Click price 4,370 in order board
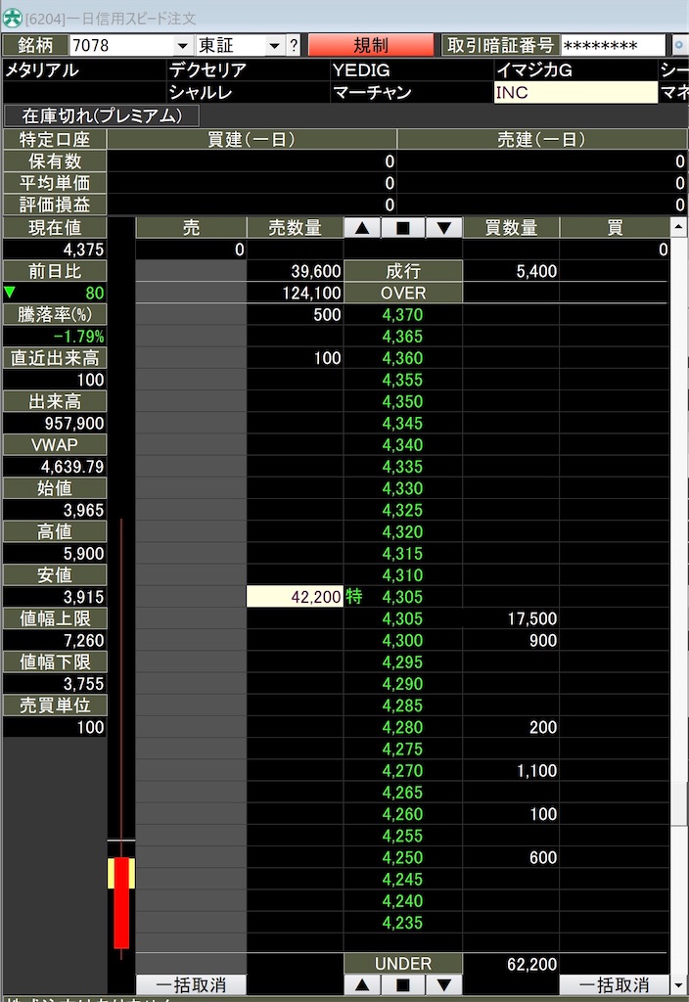 coord(402,314)
